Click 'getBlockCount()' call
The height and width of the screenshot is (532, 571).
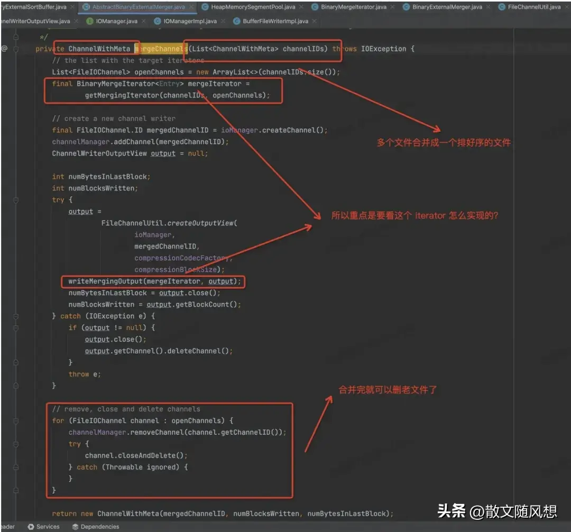[206, 305]
